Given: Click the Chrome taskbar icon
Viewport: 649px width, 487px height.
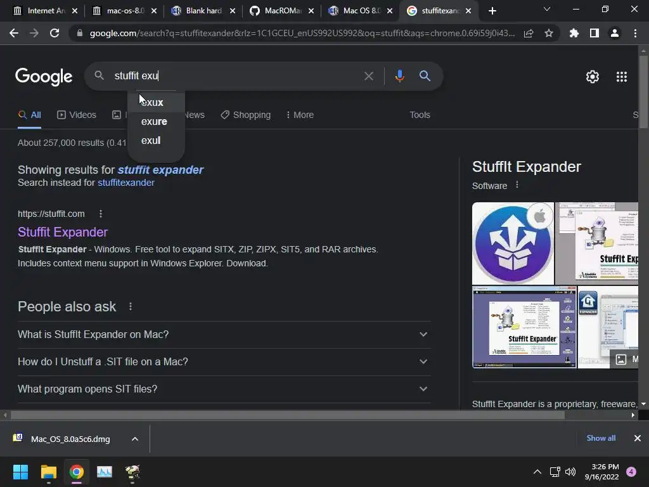Looking at the screenshot, I should tap(77, 472).
